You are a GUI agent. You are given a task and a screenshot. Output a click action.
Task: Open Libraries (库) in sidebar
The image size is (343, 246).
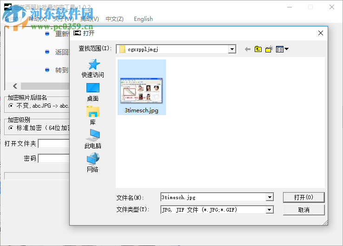point(93,116)
